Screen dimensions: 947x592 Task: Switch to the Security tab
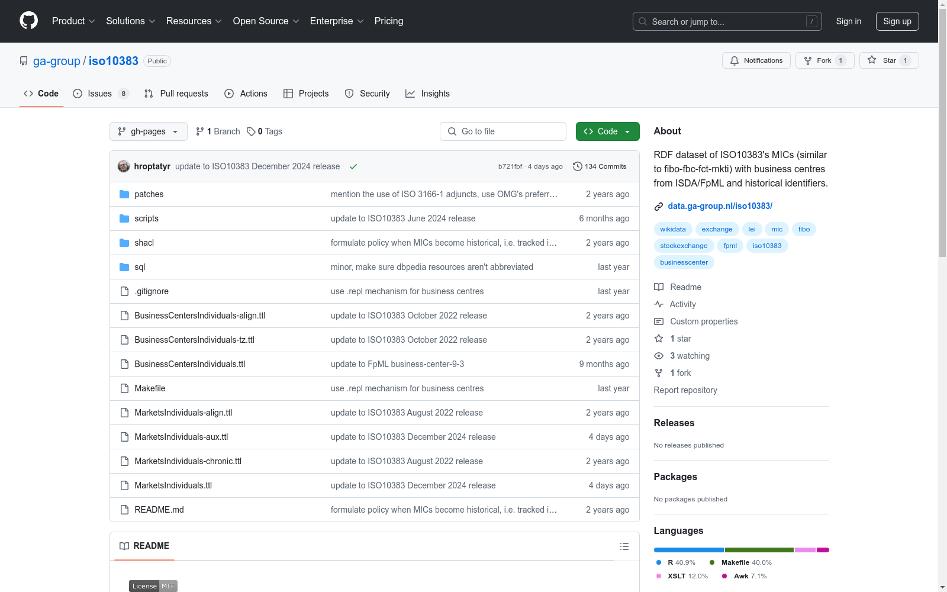(368, 94)
